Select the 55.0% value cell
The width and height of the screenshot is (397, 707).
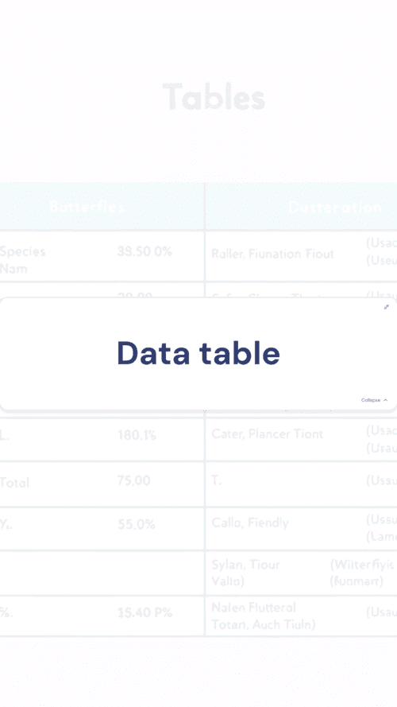click(137, 524)
